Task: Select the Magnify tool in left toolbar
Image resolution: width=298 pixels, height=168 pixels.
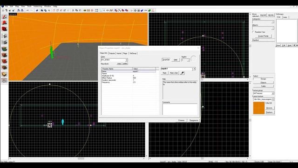Action: point(4,23)
